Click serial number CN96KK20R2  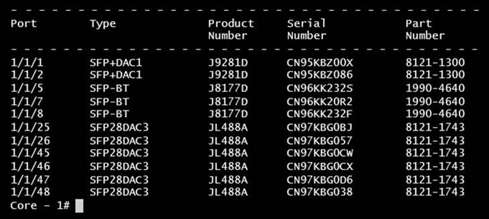tap(320, 101)
